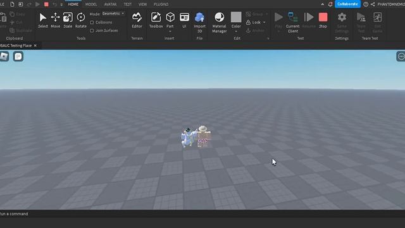
Task: Switch to the VIEW ribbon tab
Action: 142,4
